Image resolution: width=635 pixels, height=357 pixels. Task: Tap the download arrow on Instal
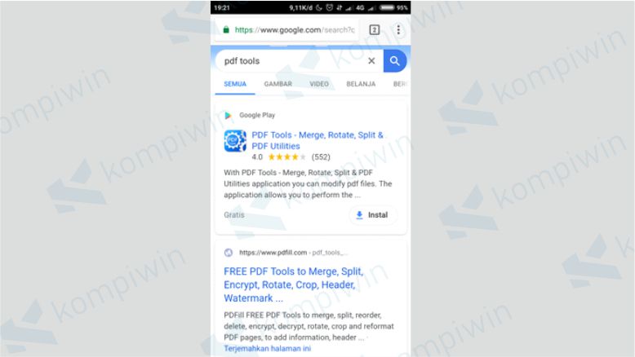[359, 215]
